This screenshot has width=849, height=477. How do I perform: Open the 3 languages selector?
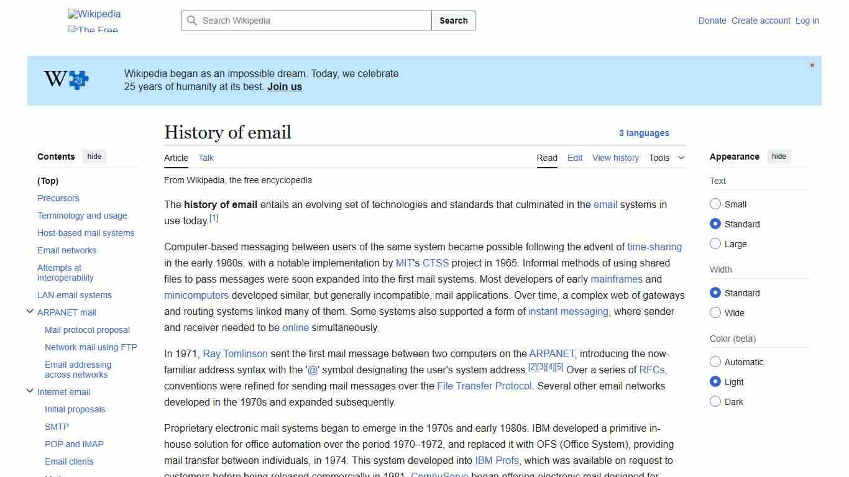point(644,133)
